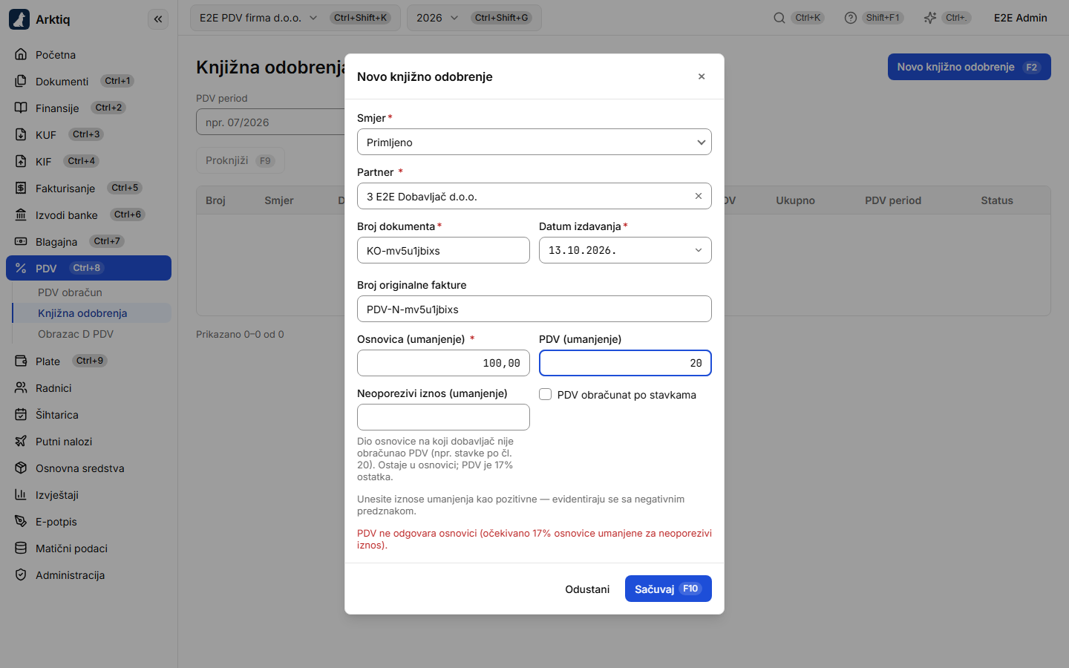This screenshot has height=668, width=1069.
Task: Click the Osnovna sredstva box icon
Action: [x=21, y=468]
